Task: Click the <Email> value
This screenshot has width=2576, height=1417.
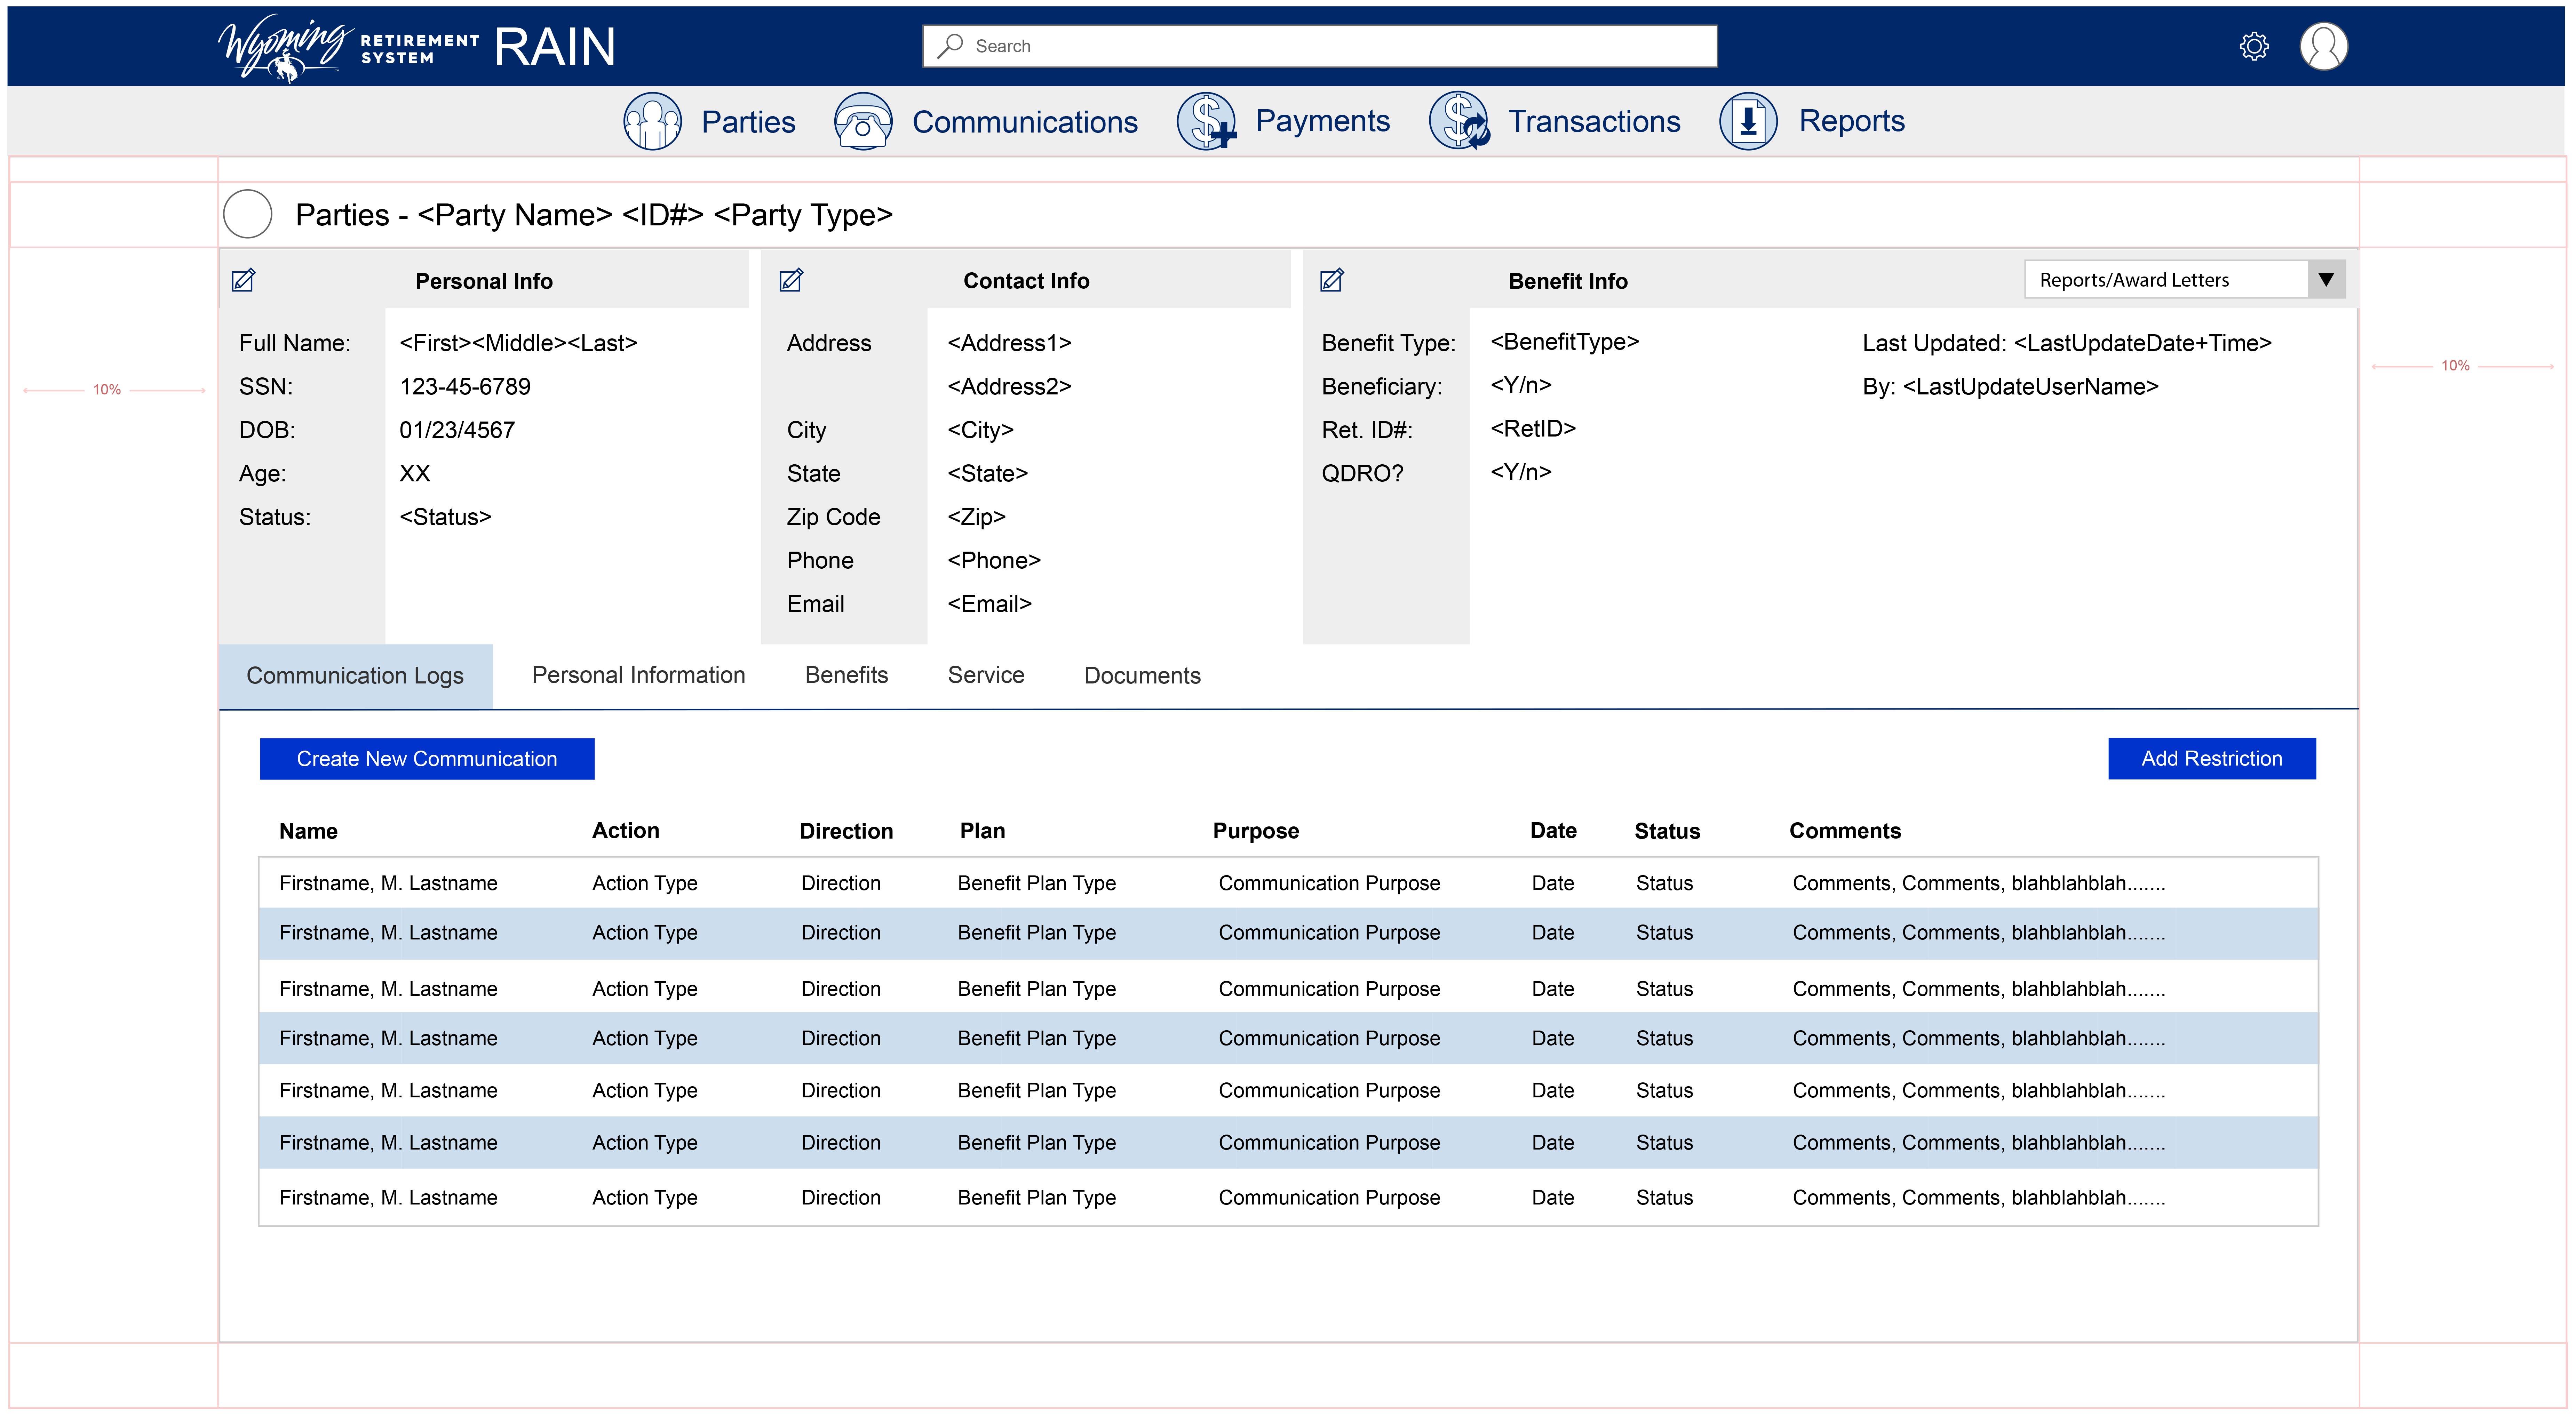Action: (989, 604)
